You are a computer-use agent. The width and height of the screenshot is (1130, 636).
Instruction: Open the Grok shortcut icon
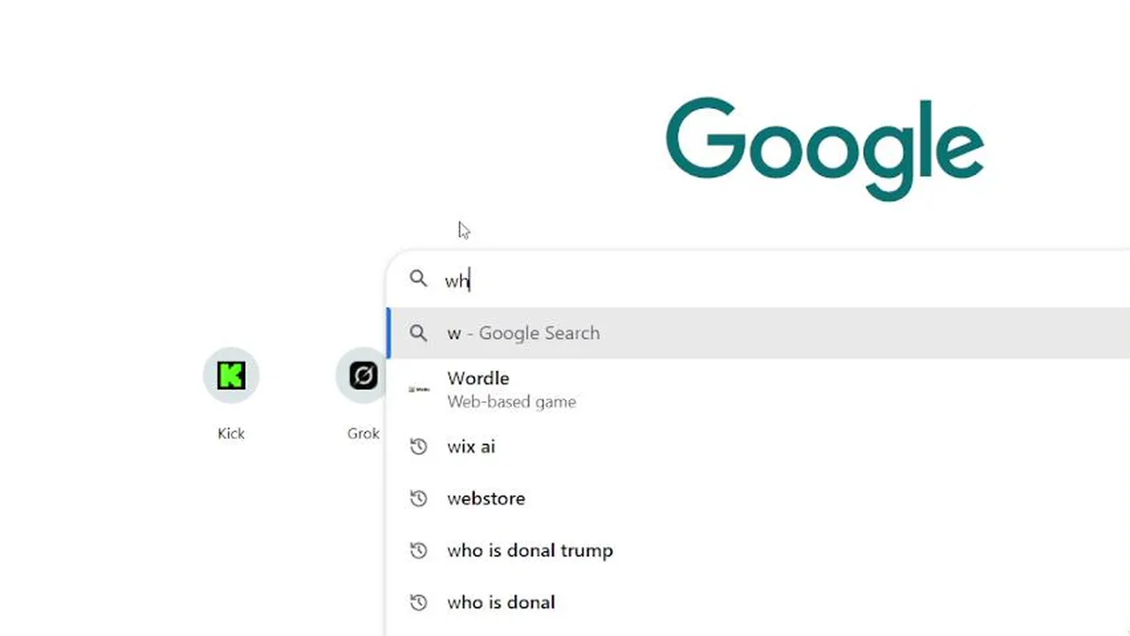pos(363,375)
